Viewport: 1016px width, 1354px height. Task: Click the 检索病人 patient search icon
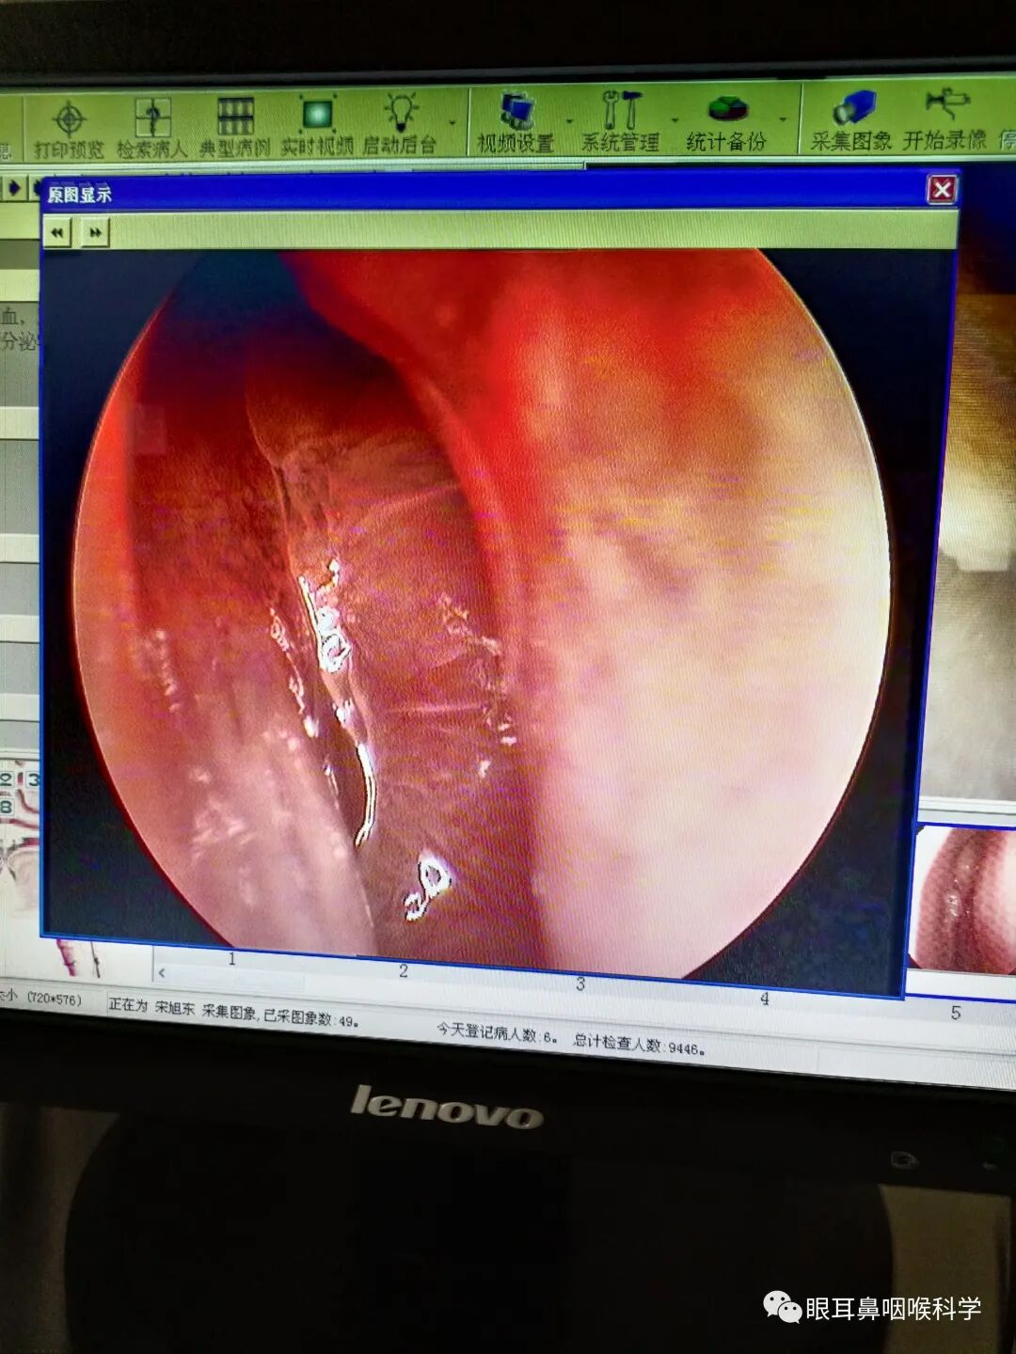tap(152, 128)
